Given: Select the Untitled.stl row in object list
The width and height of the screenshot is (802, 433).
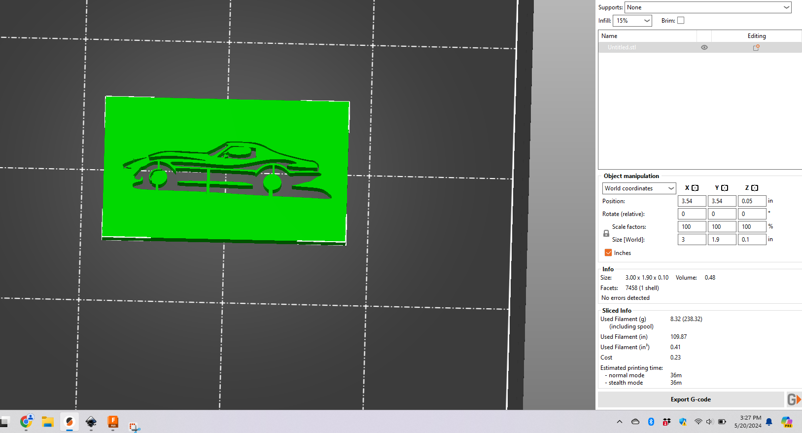Looking at the screenshot, I should click(700, 47).
